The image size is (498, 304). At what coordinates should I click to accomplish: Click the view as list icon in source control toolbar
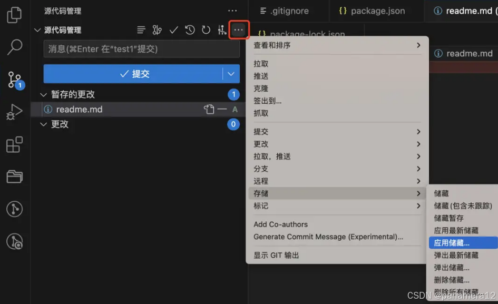click(141, 30)
